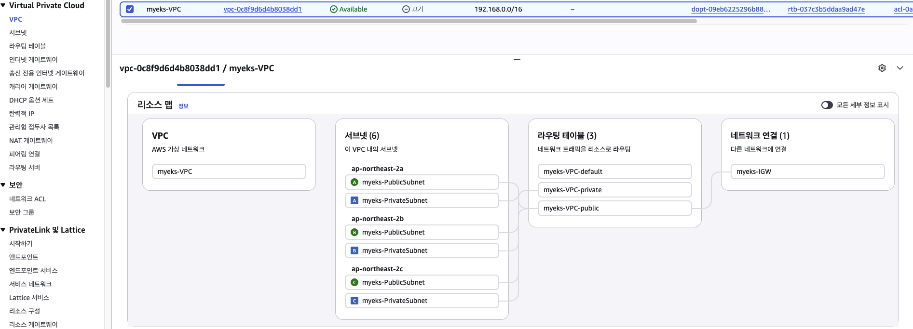
Task: Select VPC in the sidebar
Action: pos(15,19)
